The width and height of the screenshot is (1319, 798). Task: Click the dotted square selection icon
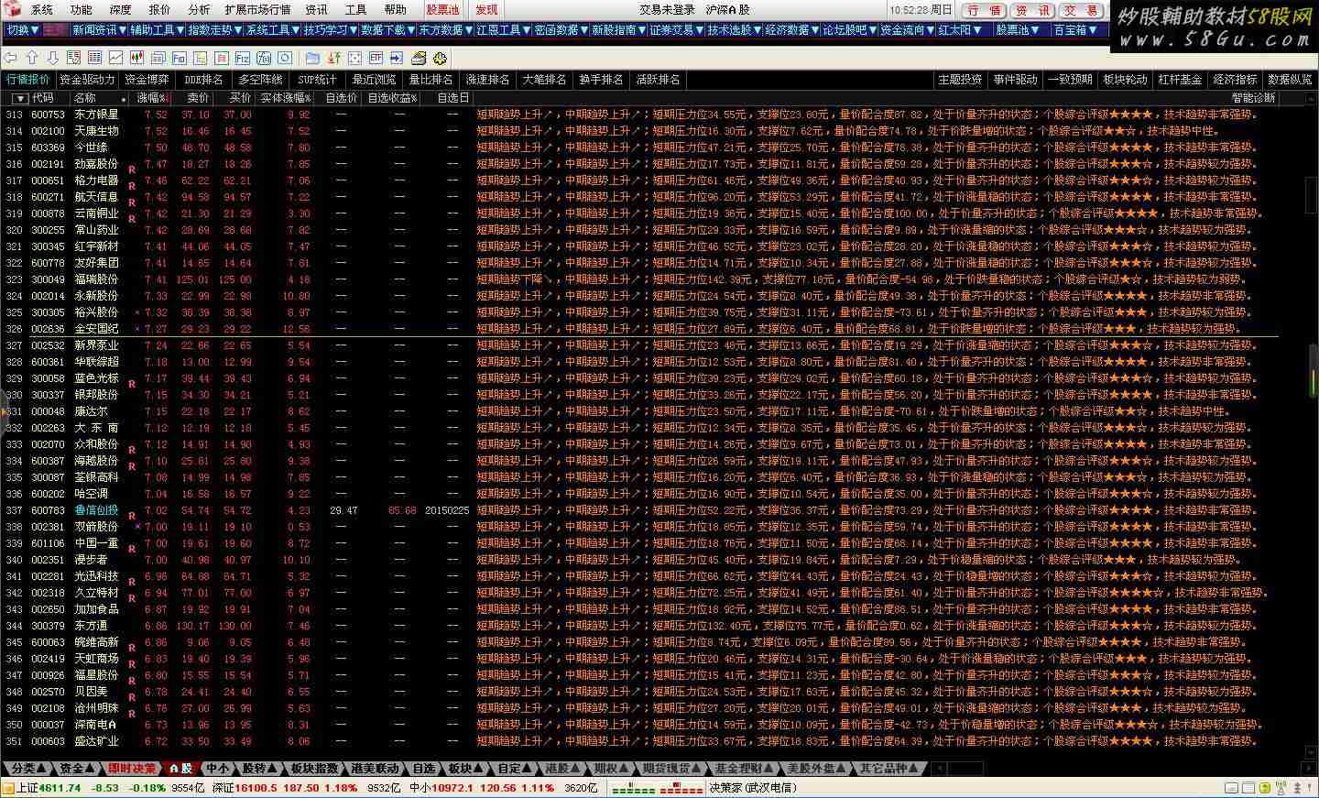[354, 58]
